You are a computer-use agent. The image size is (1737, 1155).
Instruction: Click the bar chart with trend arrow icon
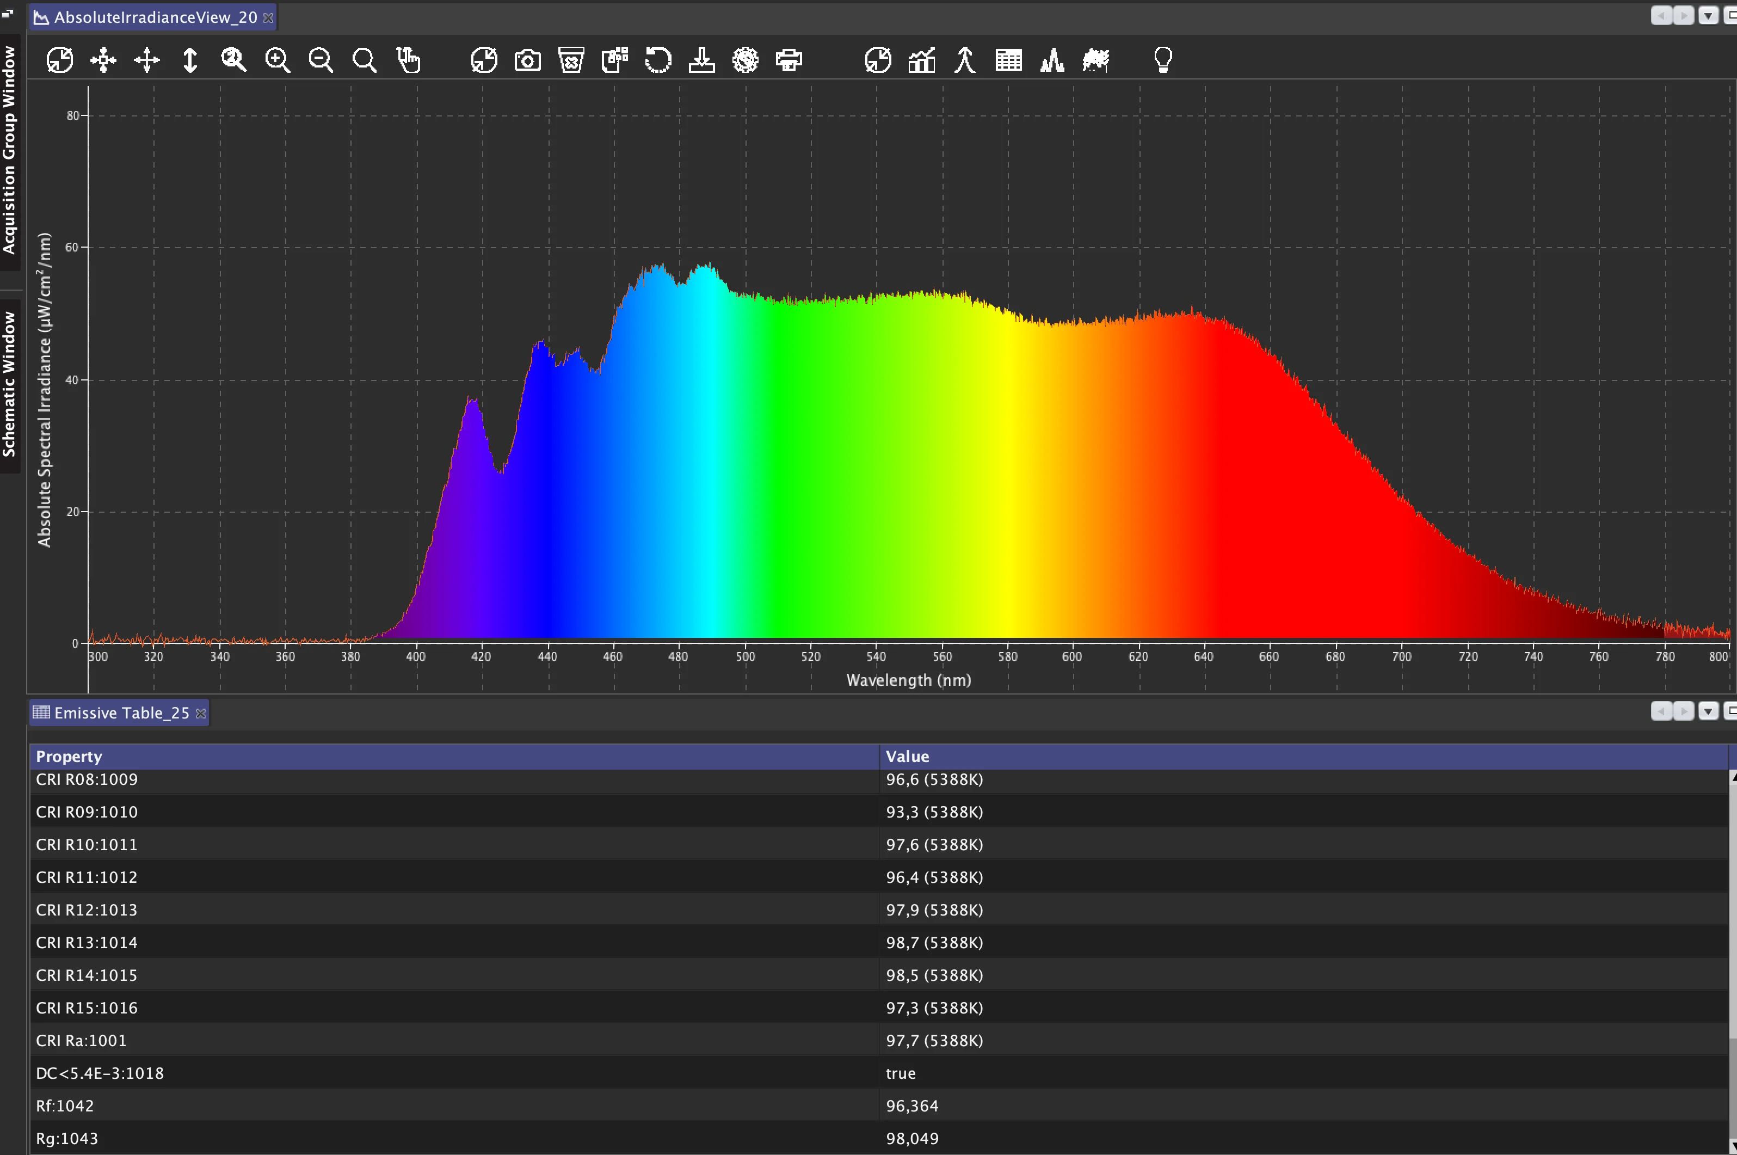click(921, 60)
